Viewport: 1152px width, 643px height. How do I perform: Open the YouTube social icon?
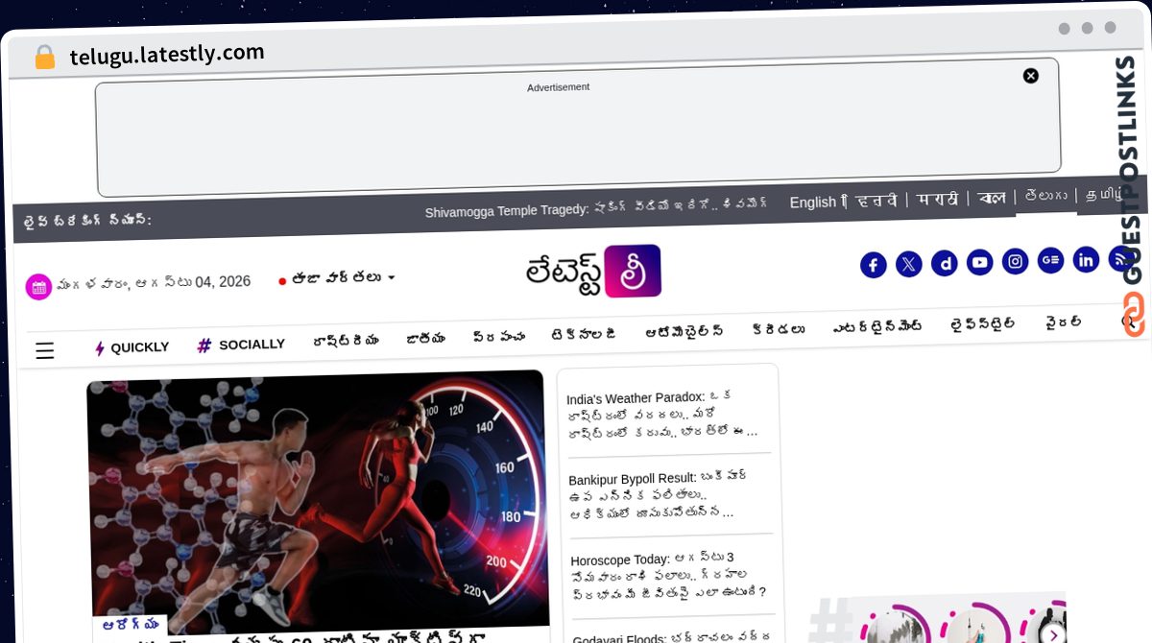[980, 263]
